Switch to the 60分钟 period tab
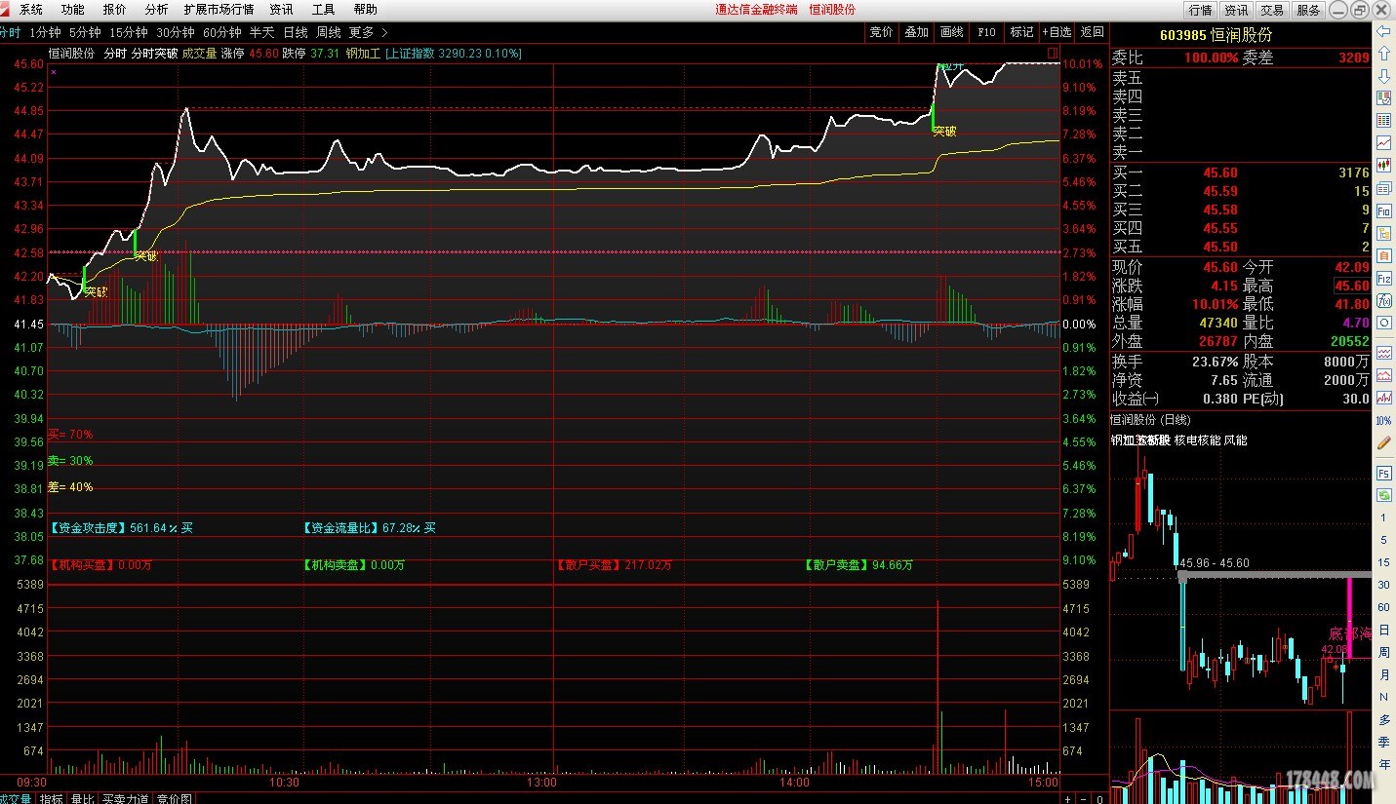Image resolution: width=1396 pixels, height=804 pixels. point(221,32)
